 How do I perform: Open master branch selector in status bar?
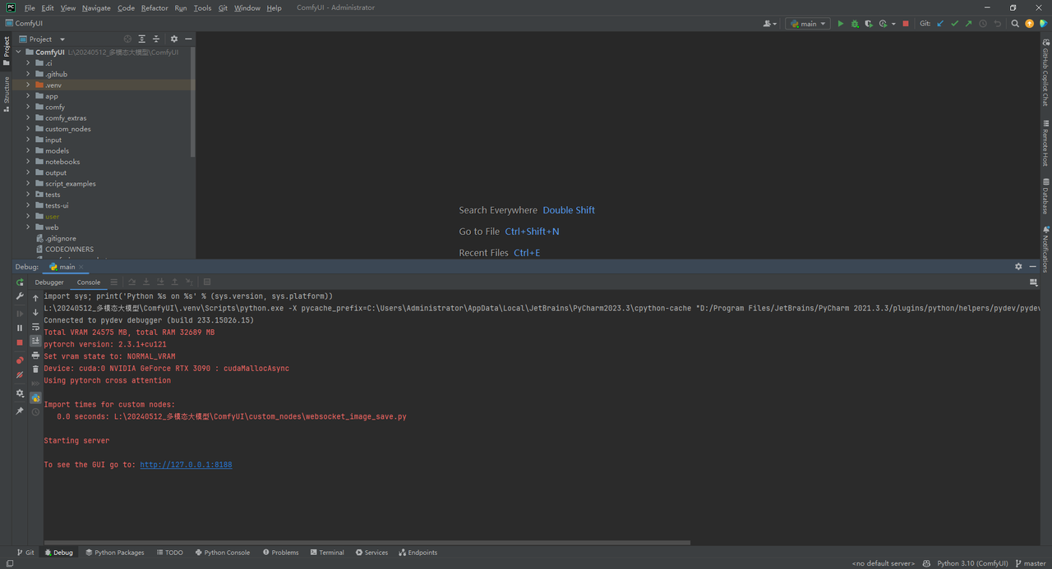click(x=1029, y=563)
